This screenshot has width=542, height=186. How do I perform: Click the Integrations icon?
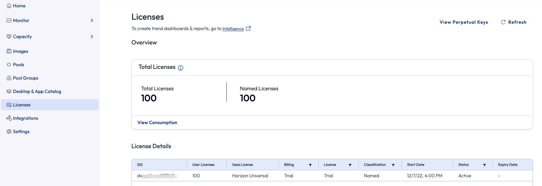[x=9, y=118]
